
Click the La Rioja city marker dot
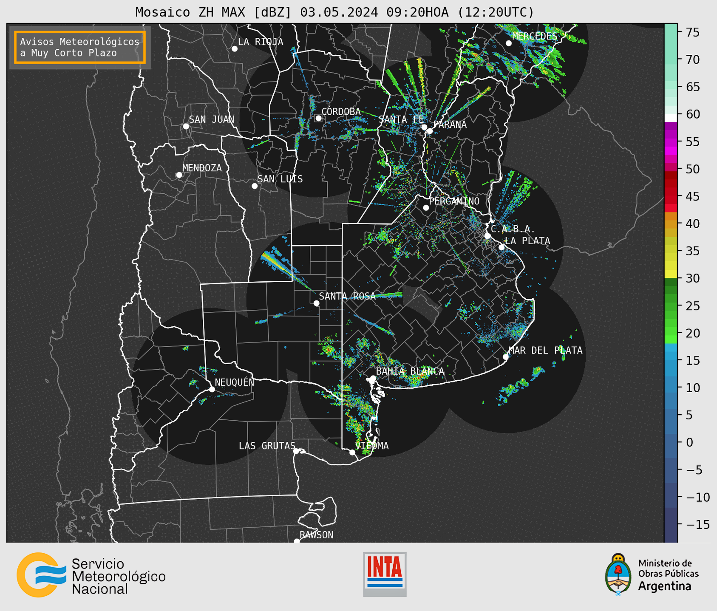(x=235, y=49)
